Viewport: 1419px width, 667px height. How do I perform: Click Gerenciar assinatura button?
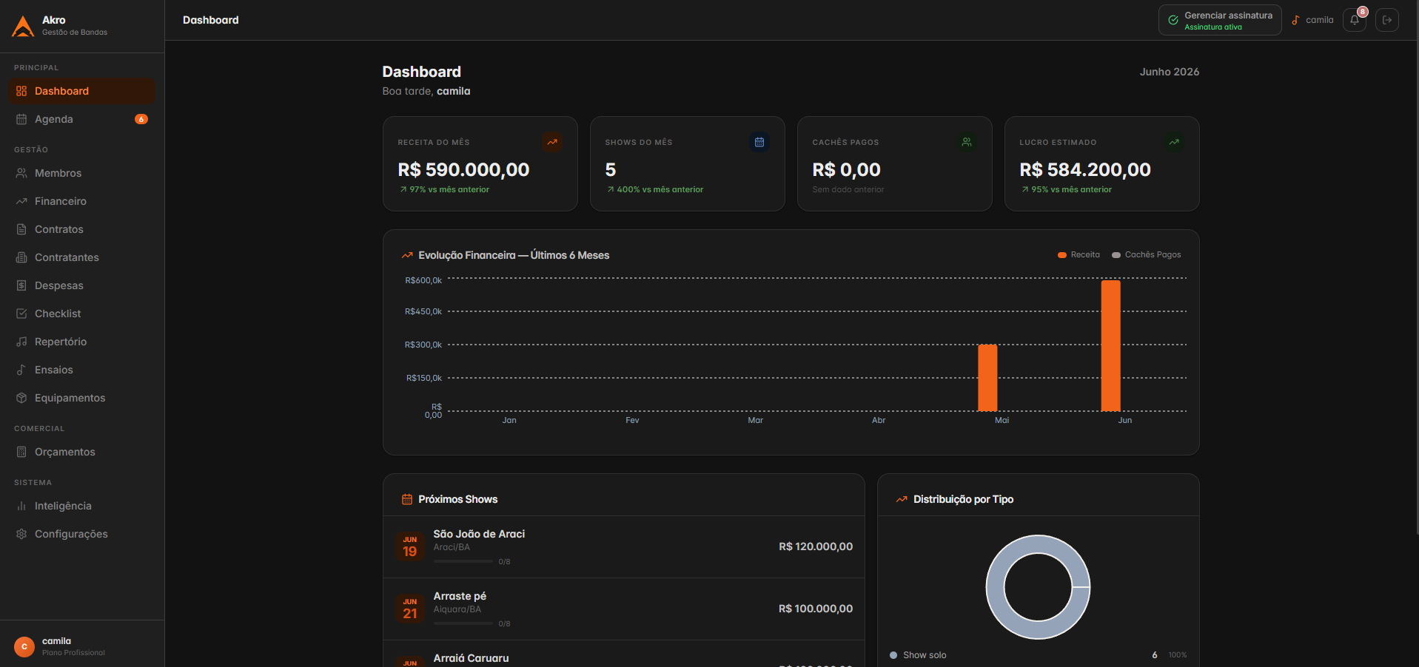click(1220, 20)
